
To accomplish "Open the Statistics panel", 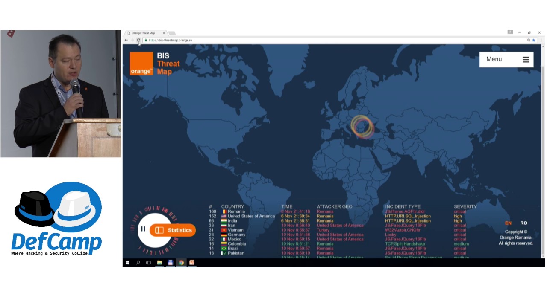I will (x=173, y=230).
